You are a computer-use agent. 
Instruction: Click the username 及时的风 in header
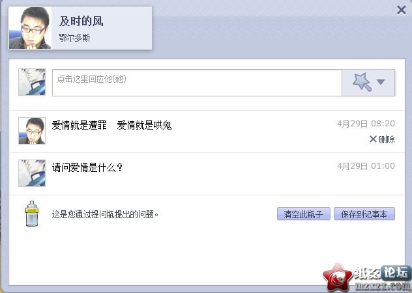81,21
